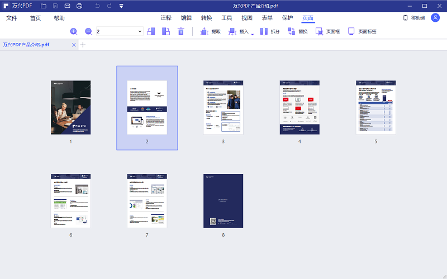Open the 注释 (Comment) tab
This screenshot has width=447, height=279.
point(166,18)
